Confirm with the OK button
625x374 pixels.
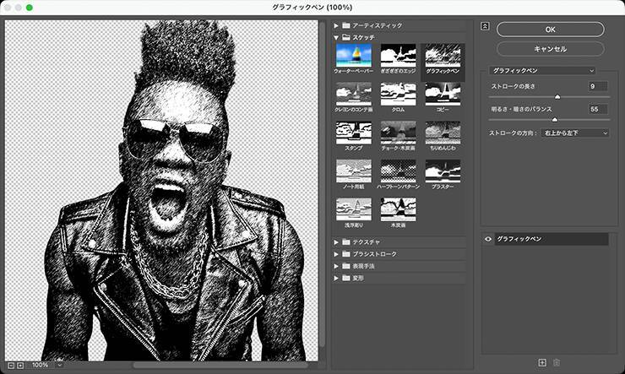550,30
